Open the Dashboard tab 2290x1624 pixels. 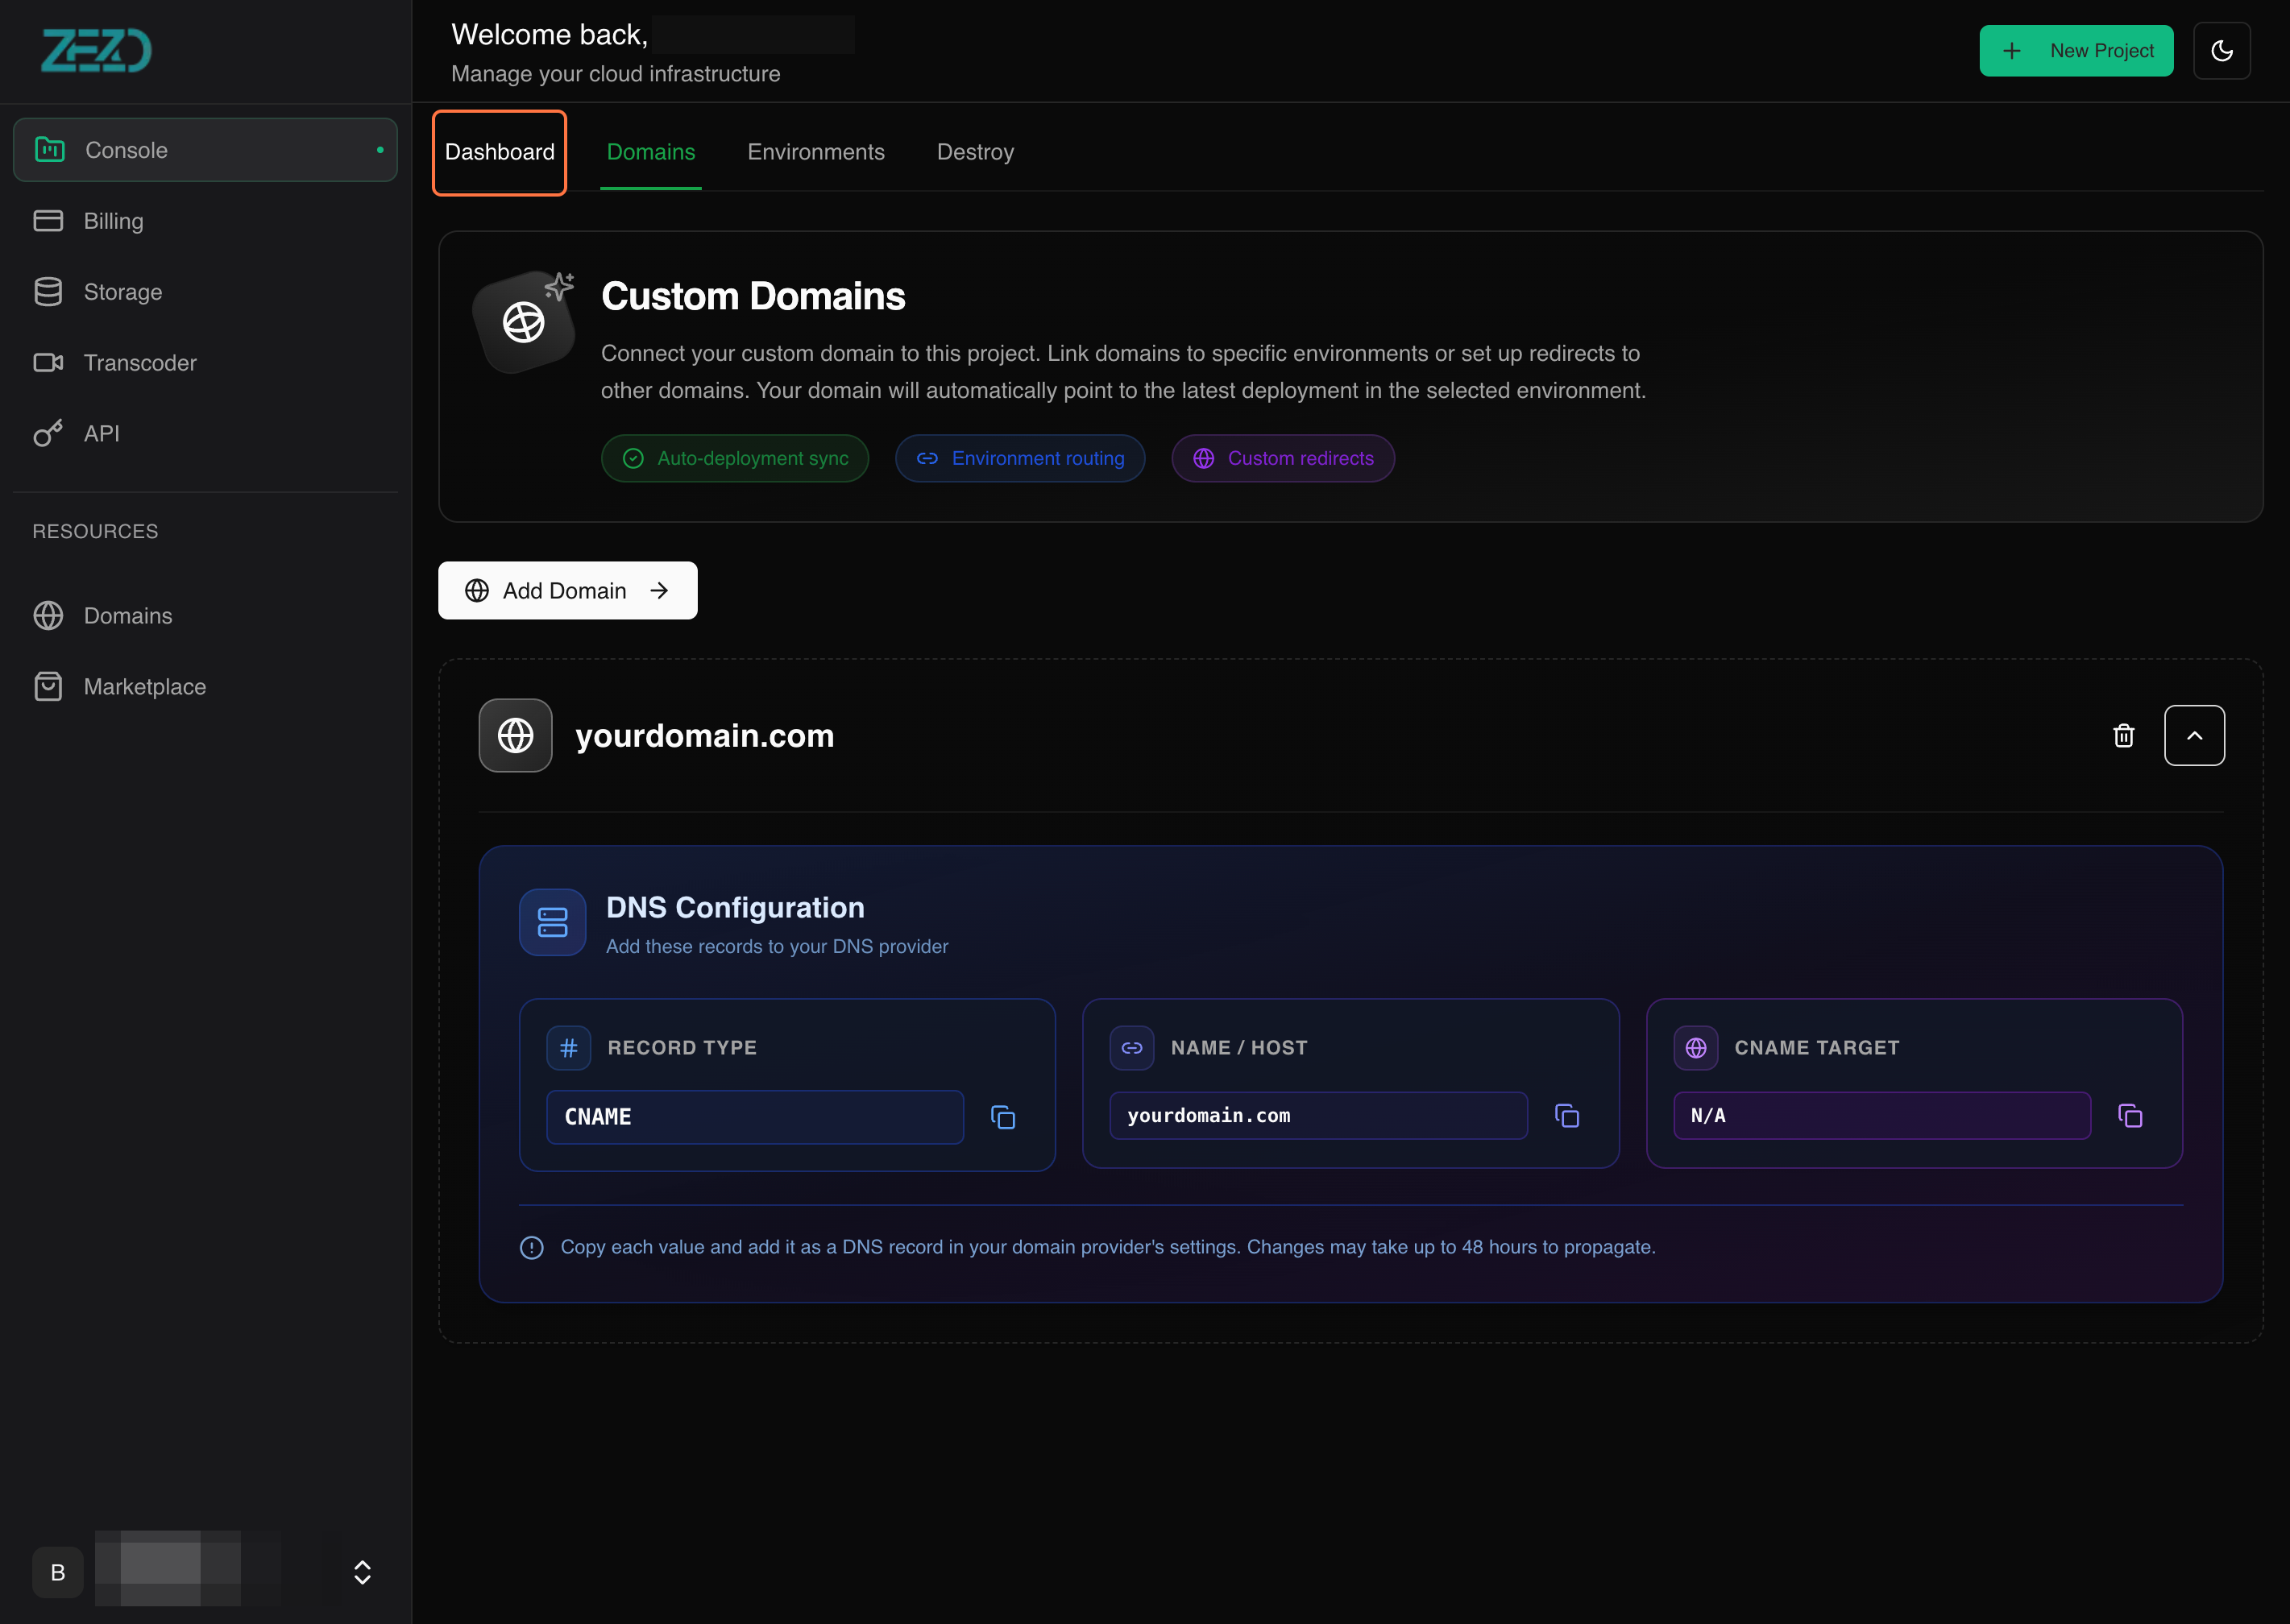[499, 152]
